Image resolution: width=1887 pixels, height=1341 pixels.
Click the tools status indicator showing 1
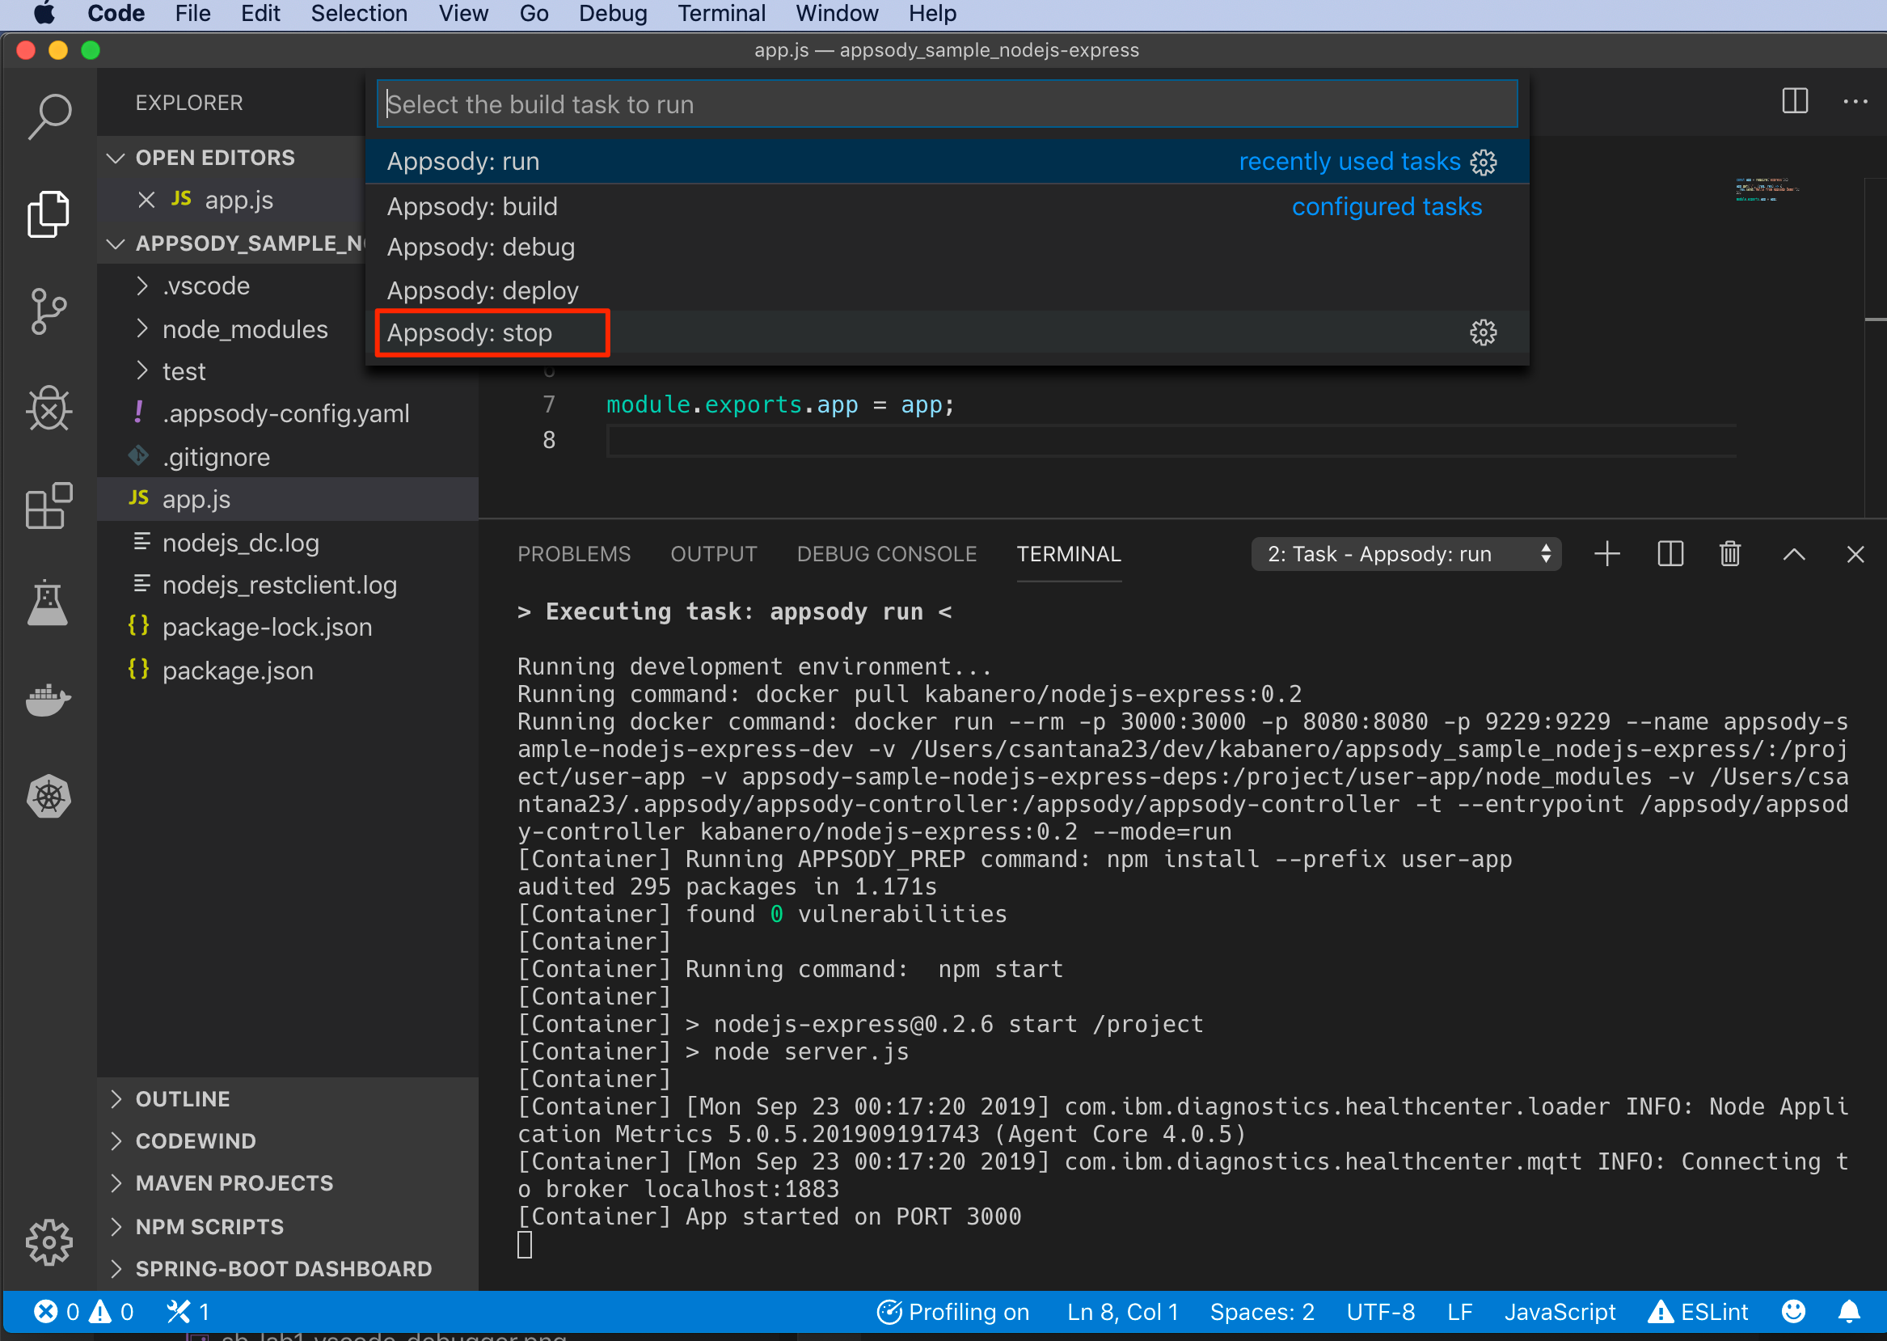click(188, 1311)
